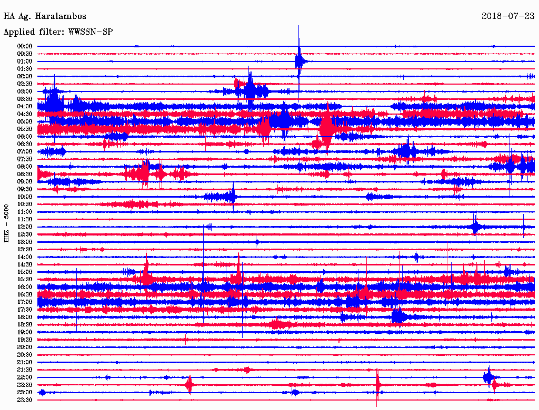Select the 00:30 time label
Screen dimensions: 539x410
(x=25, y=54)
